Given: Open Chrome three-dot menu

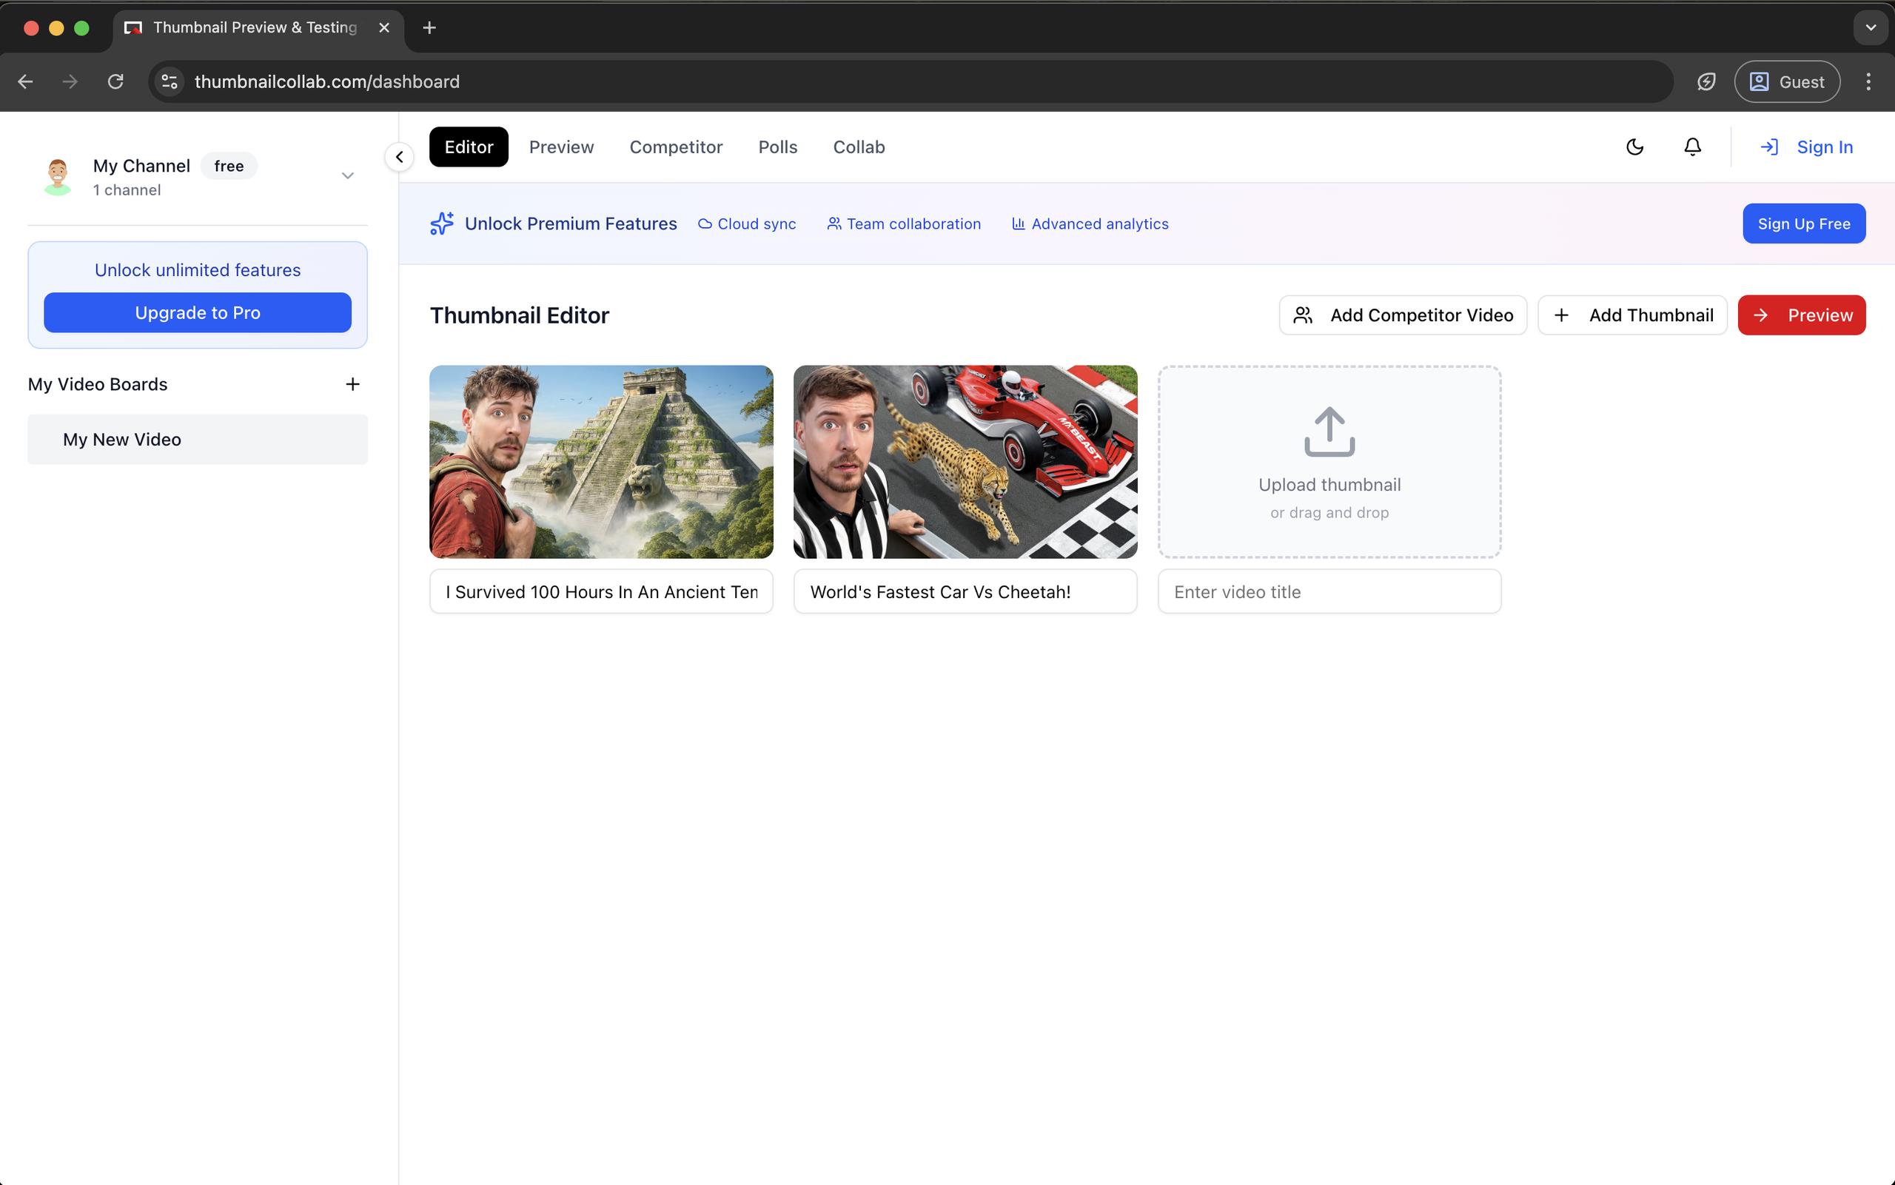Looking at the screenshot, I should click(x=1868, y=81).
